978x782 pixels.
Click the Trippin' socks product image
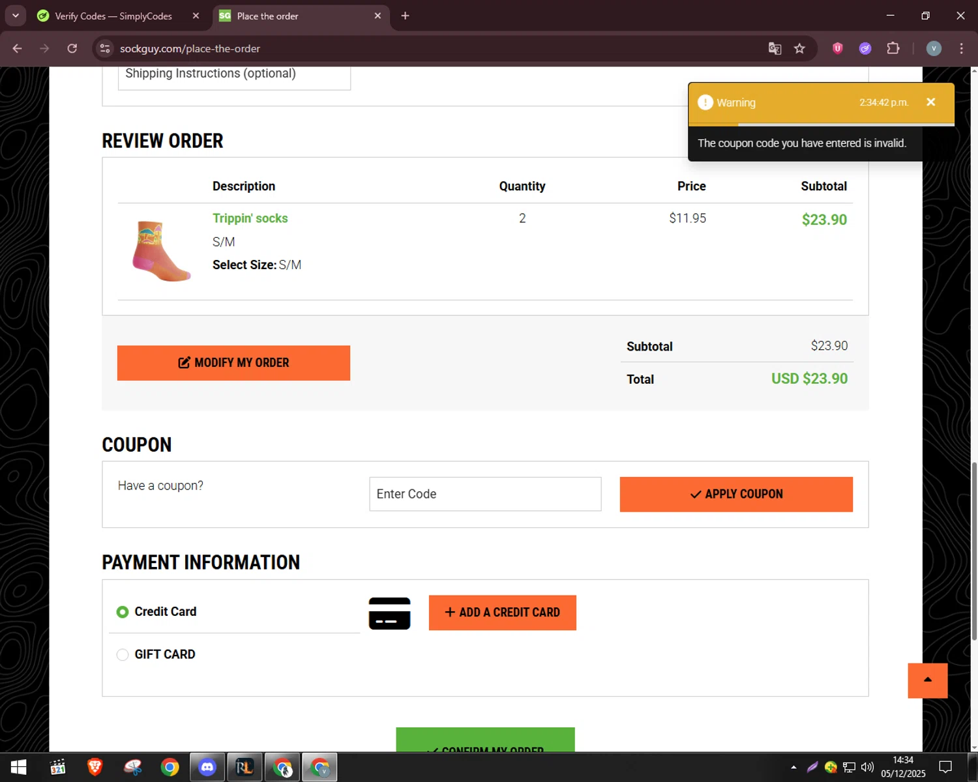pyautogui.click(x=162, y=251)
